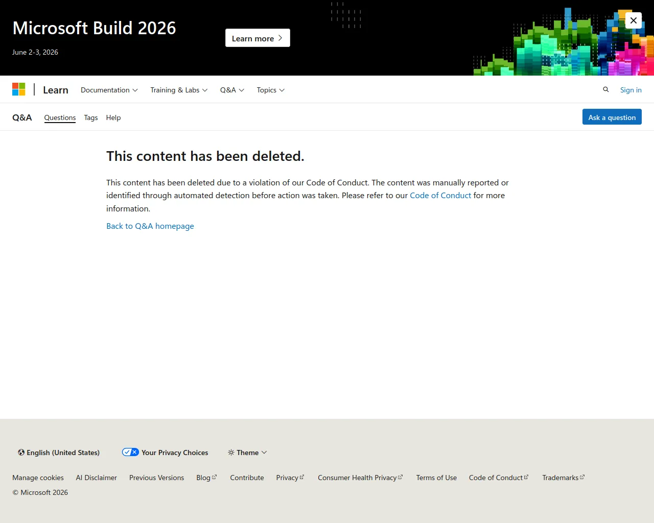Click Sign in at top right
The width and height of the screenshot is (654, 523).
tap(630, 90)
